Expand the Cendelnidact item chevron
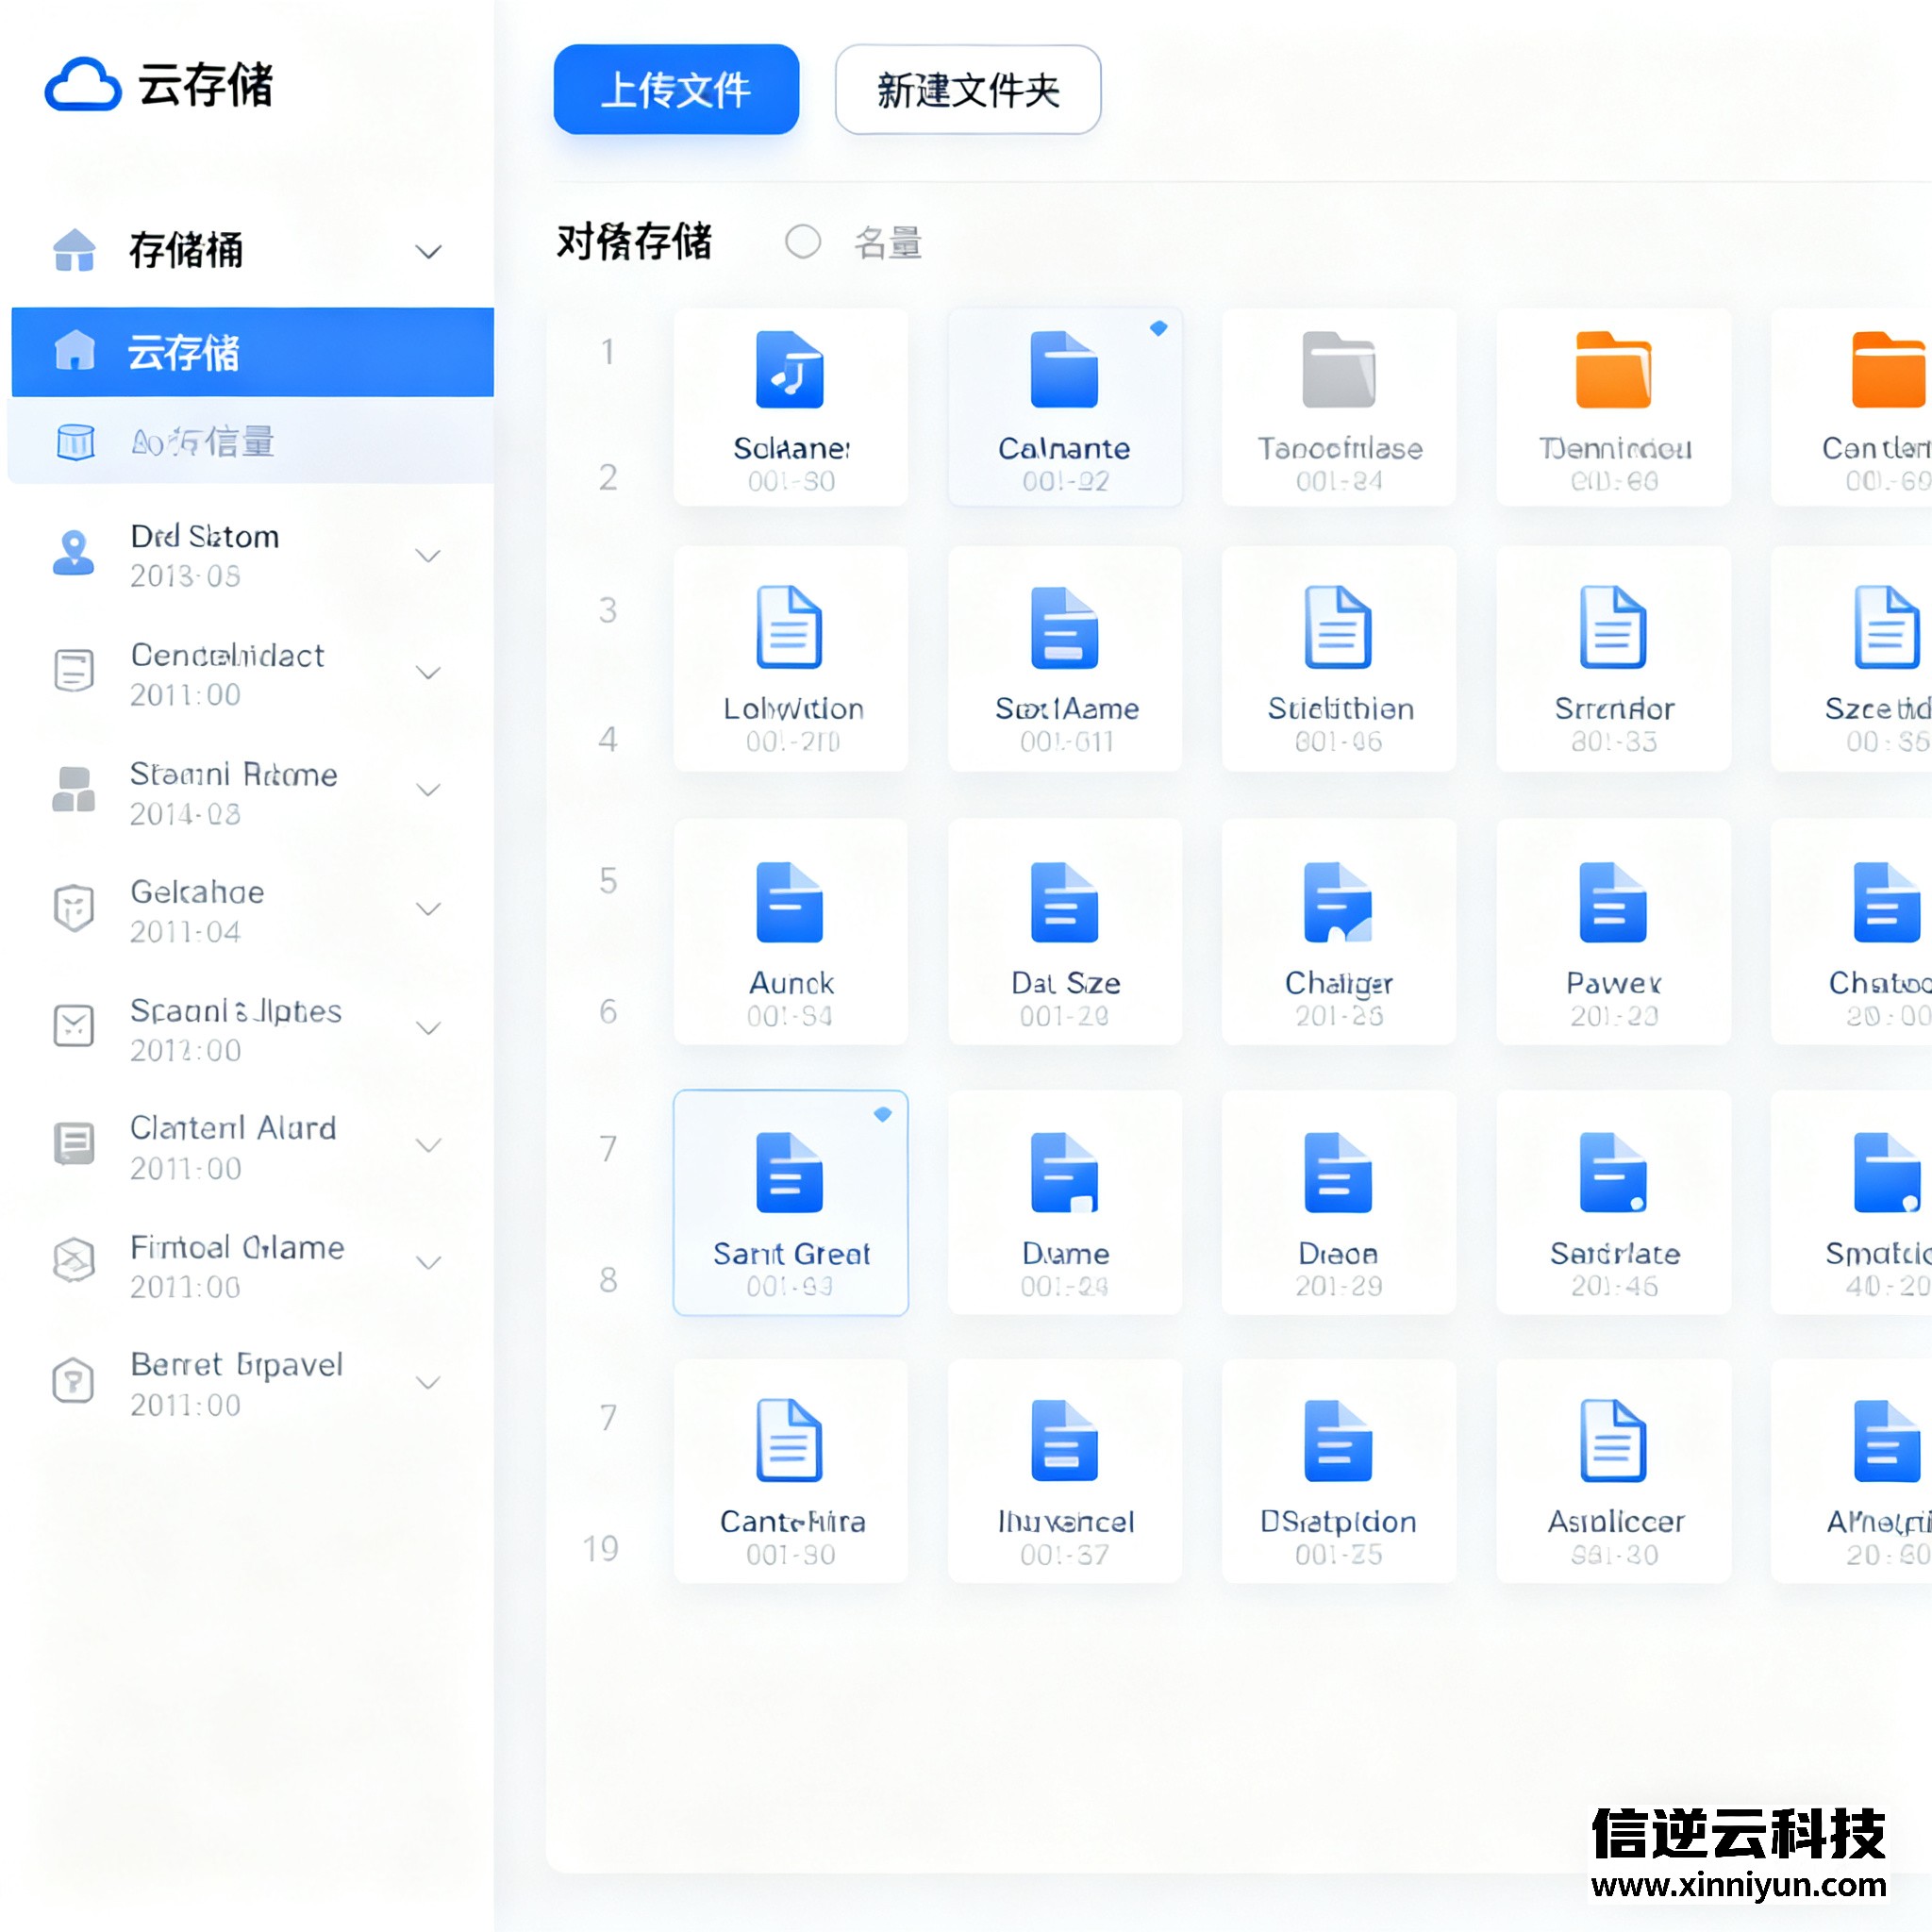 click(428, 673)
